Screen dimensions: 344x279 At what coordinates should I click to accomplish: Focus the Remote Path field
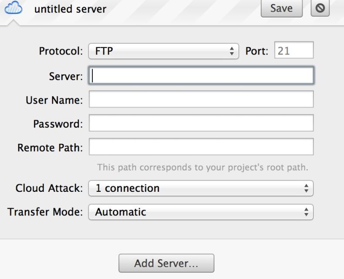point(201,146)
